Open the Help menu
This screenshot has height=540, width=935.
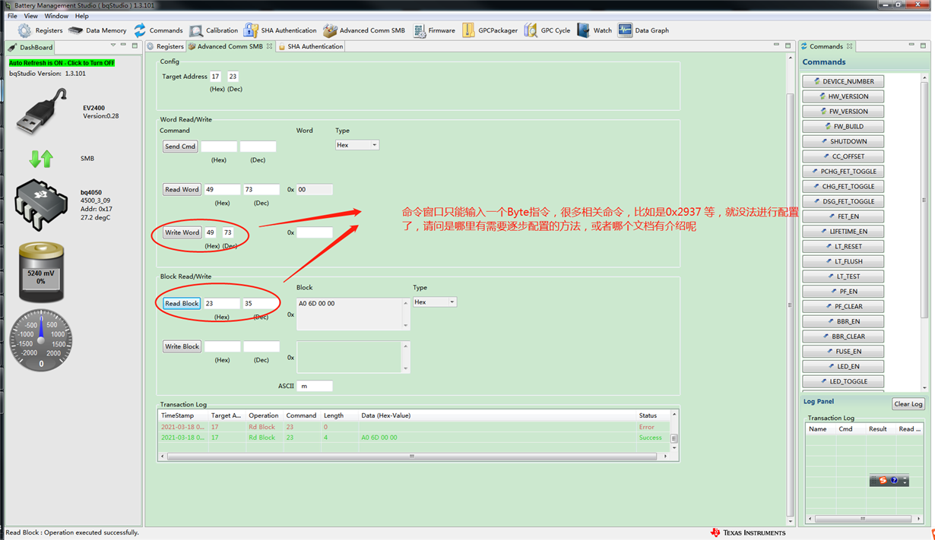point(81,16)
